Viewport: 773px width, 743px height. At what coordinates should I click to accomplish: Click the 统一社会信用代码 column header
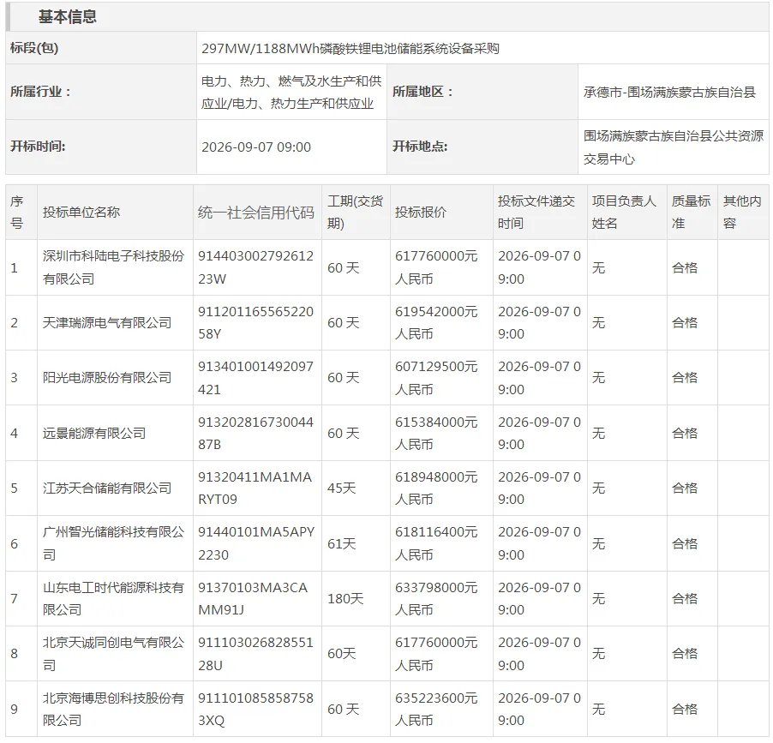coord(256,213)
